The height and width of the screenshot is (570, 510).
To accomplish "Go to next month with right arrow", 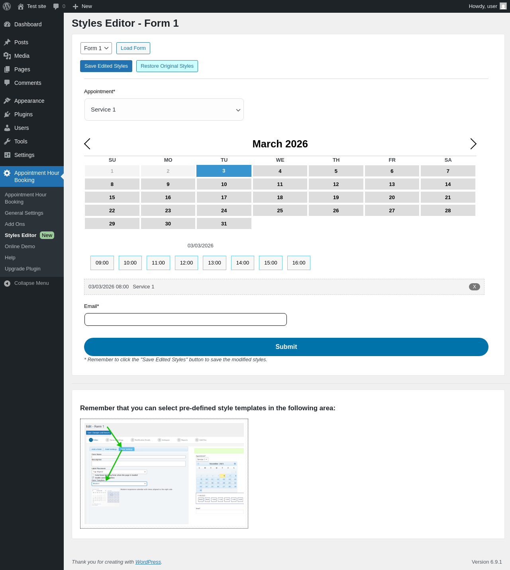I will (x=473, y=144).
